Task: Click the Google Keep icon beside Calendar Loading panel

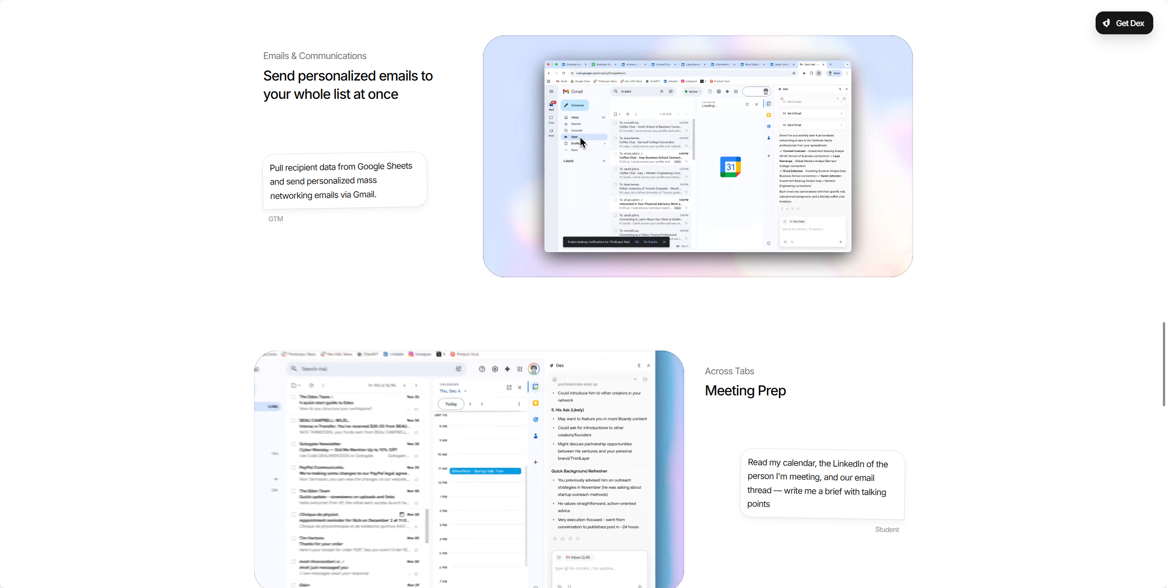Action: point(769,115)
